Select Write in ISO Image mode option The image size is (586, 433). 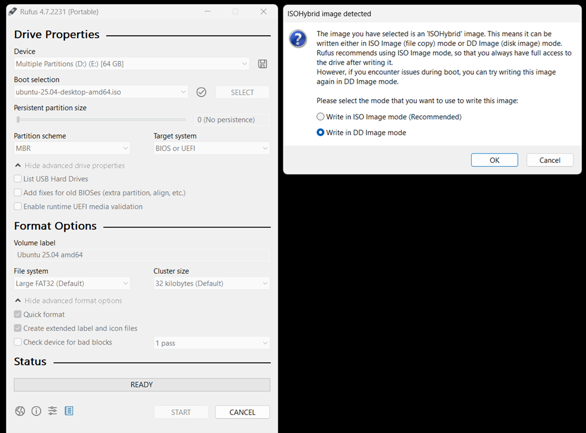click(x=321, y=117)
